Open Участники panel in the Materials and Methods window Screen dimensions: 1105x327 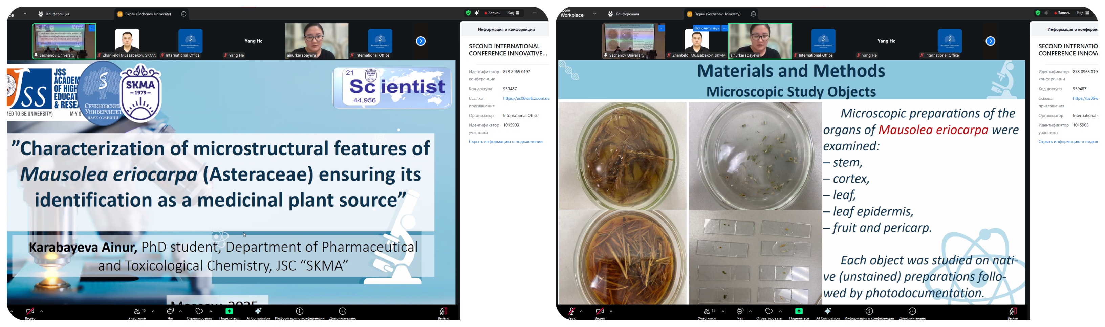[707, 311]
